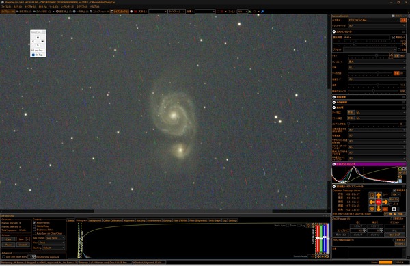Screen dimensions: 410x266
Task: Click the pause toolbar button
Action: pyautogui.click(x=80, y=12)
